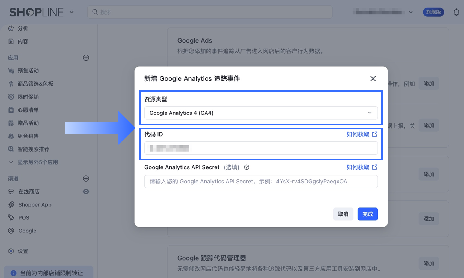Viewport: 464px width, 278px height.
Task: Click the 旗舰版 plan badge
Action: (x=433, y=12)
